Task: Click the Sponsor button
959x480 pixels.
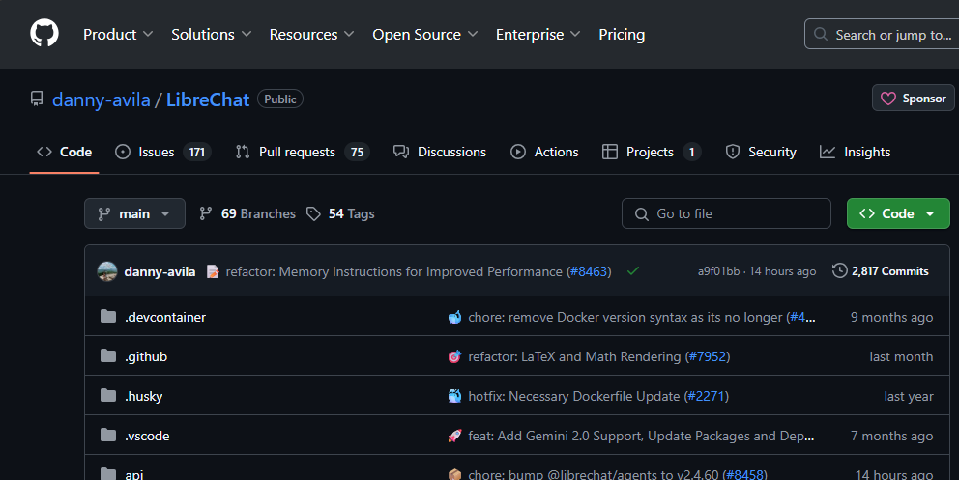Action: pyautogui.click(x=914, y=98)
